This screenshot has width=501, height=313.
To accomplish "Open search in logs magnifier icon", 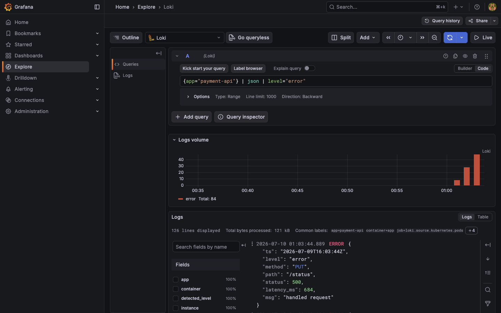I will tap(488, 290).
